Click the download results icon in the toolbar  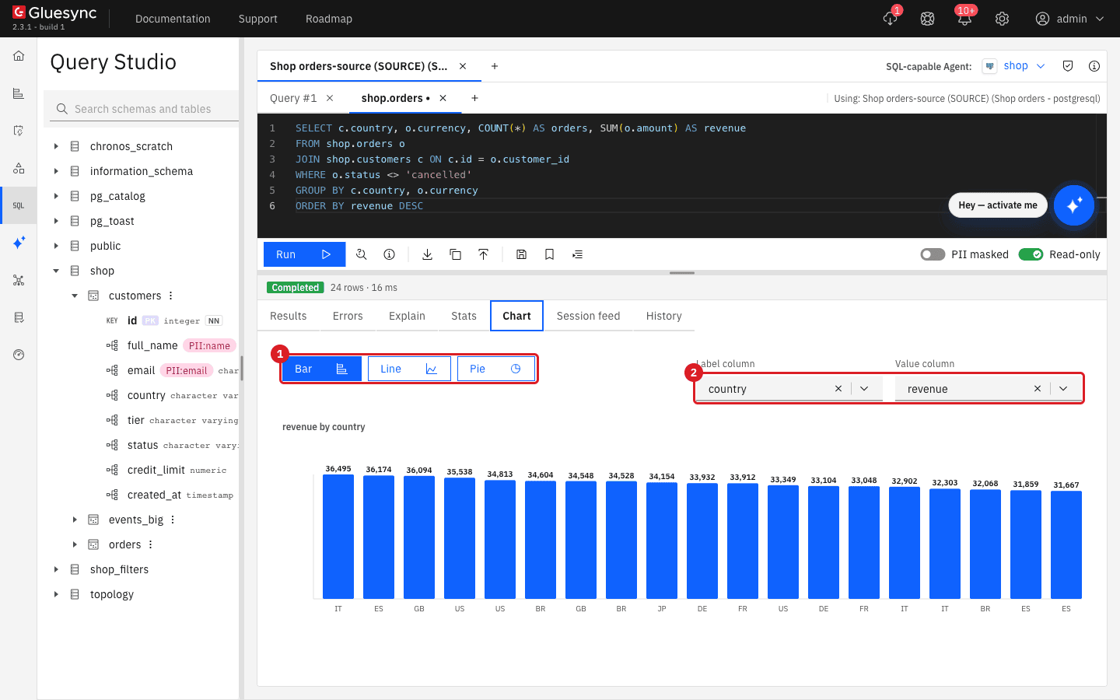point(427,254)
